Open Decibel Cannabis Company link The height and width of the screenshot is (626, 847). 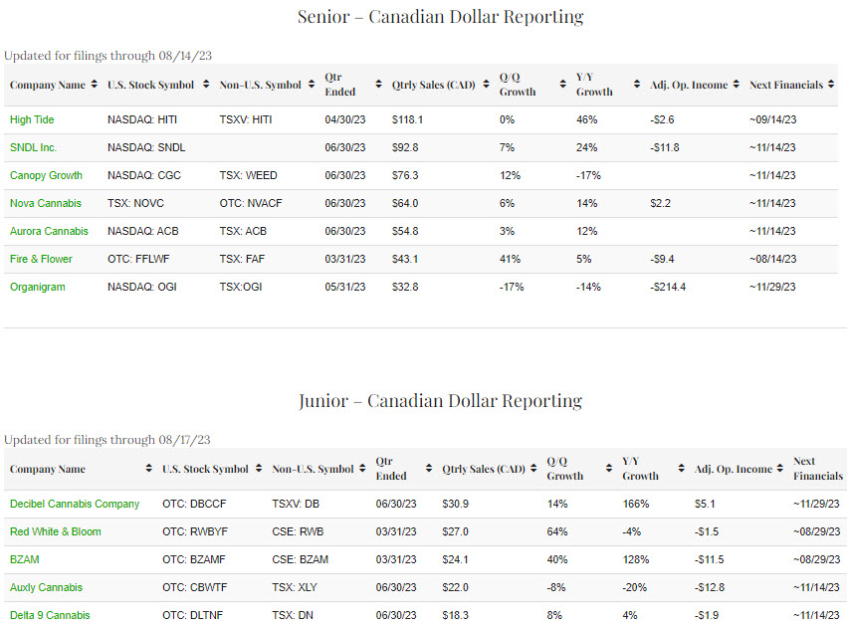pos(75,504)
